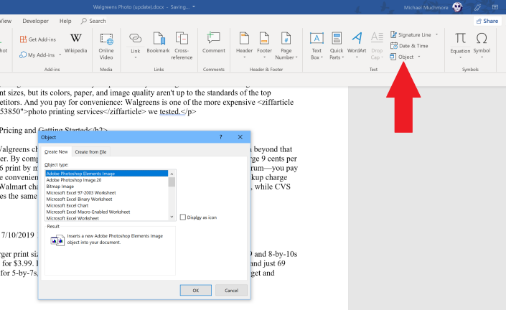This screenshot has width=506, height=310.
Task: Select Adobe Photoshop Image.20
Action: [x=106, y=180]
